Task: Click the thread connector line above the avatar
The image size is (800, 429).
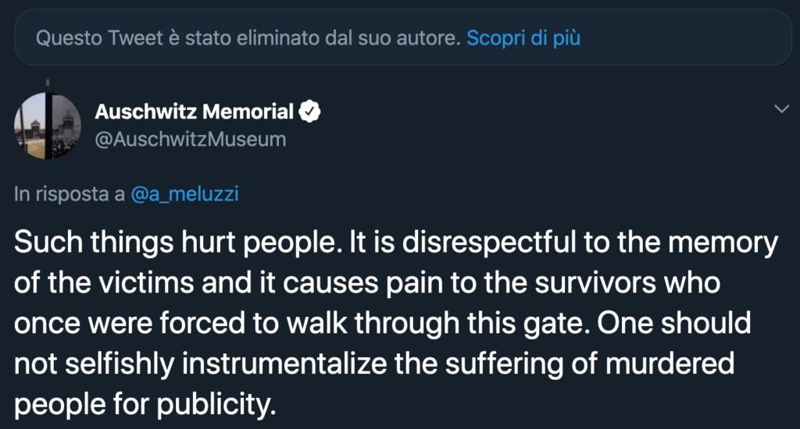Action: click(x=47, y=81)
